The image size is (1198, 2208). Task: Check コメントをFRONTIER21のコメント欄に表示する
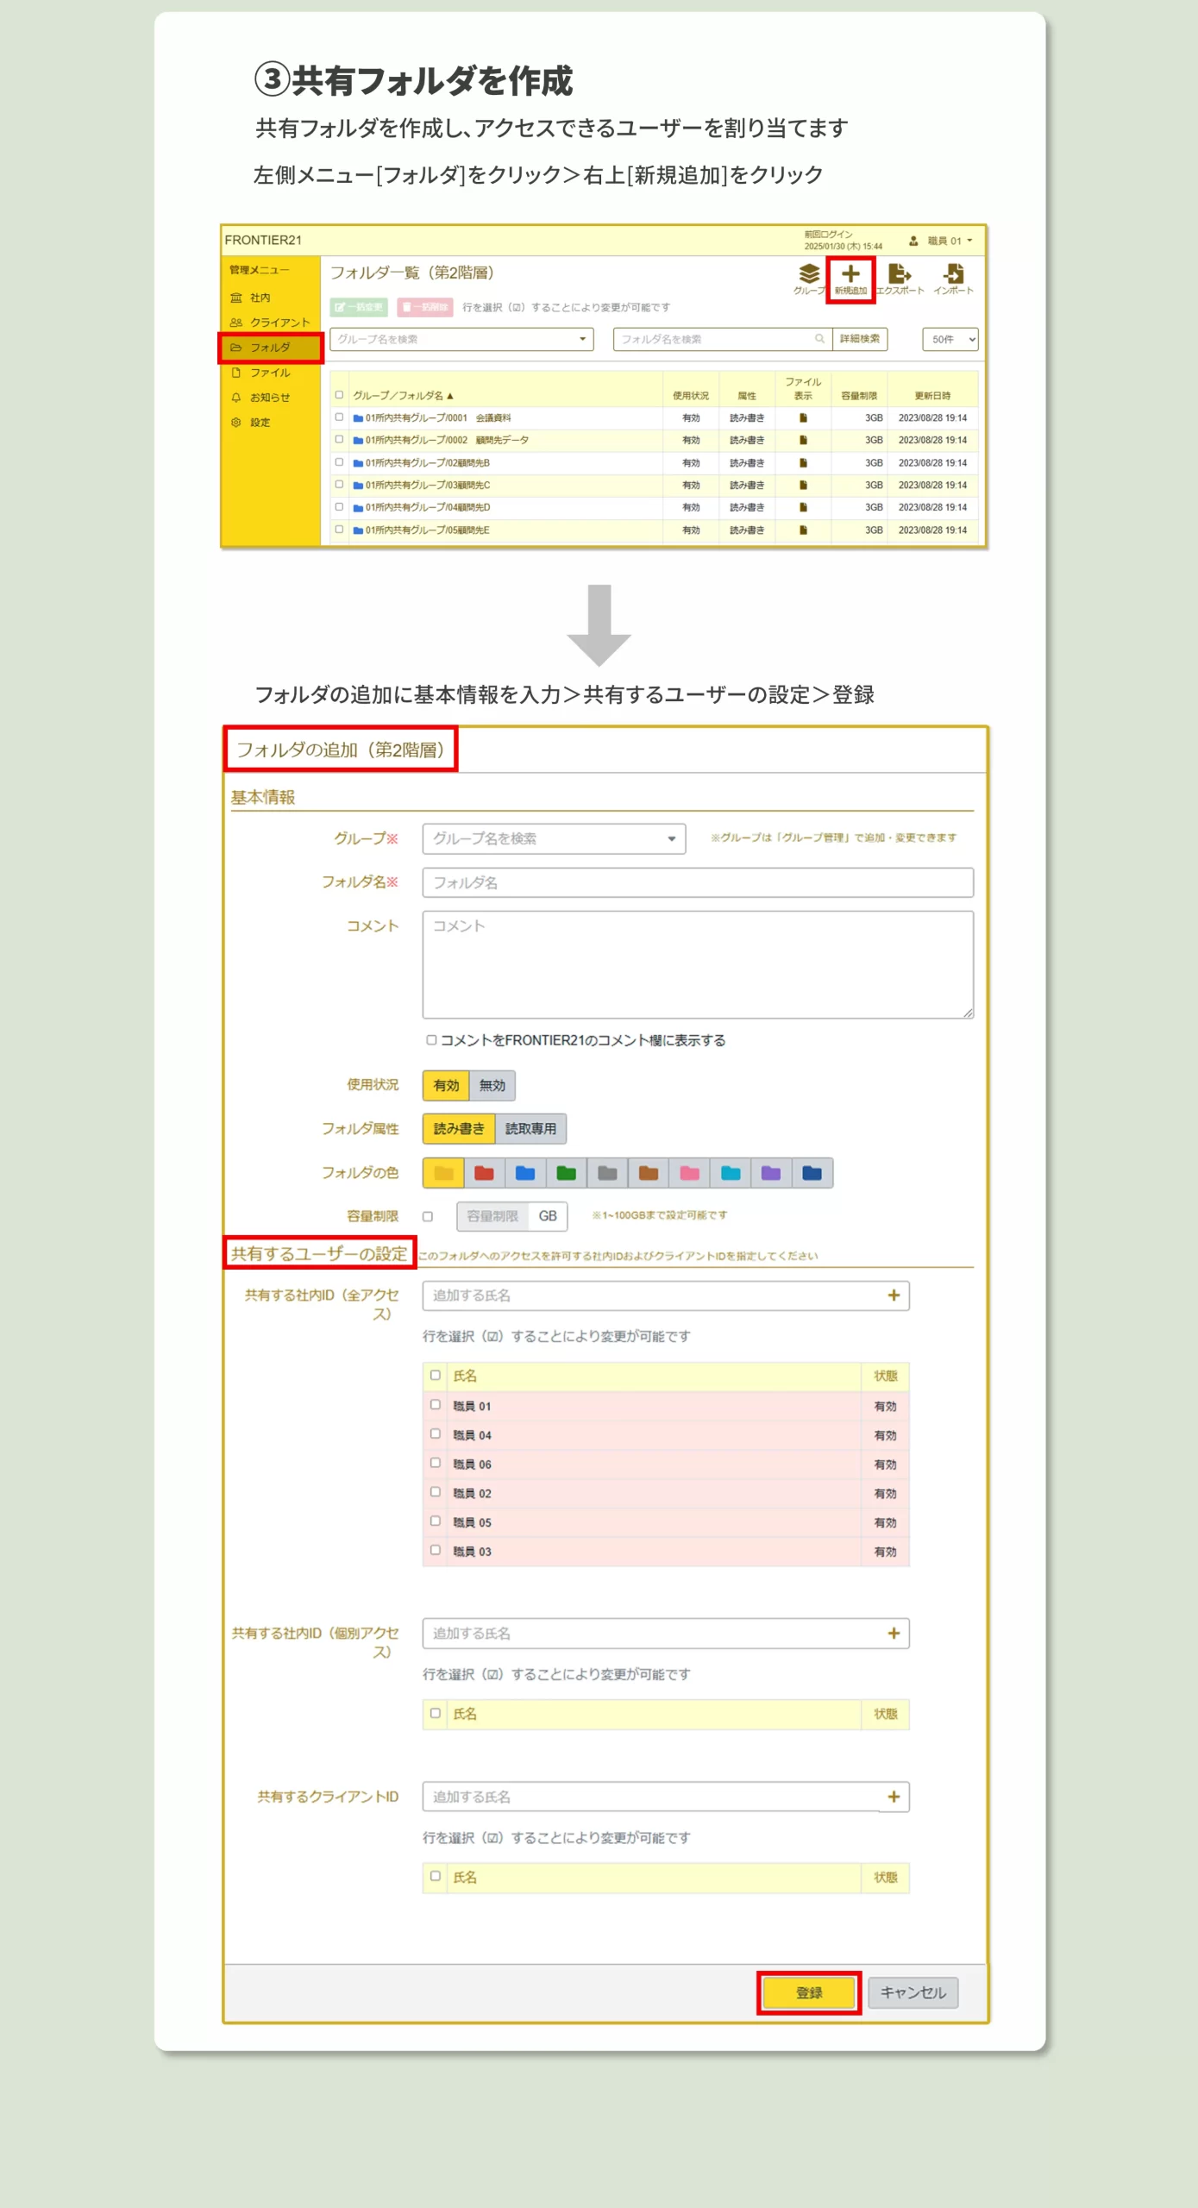[431, 1040]
